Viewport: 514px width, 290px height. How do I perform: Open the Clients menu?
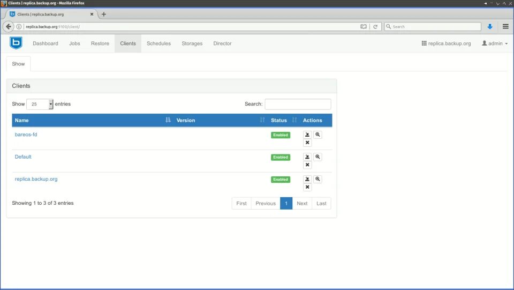pos(128,43)
